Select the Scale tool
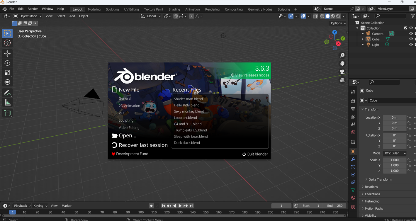This screenshot has width=416, height=221. [x=7, y=73]
